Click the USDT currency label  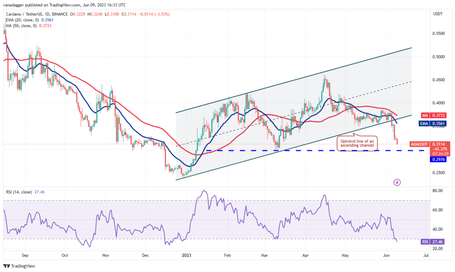tap(439, 14)
